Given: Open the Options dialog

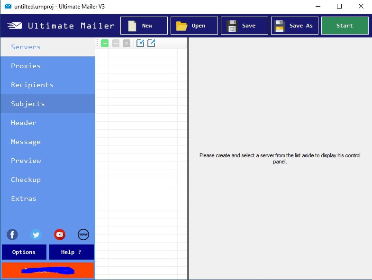Looking at the screenshot, I should click(24, 252).
